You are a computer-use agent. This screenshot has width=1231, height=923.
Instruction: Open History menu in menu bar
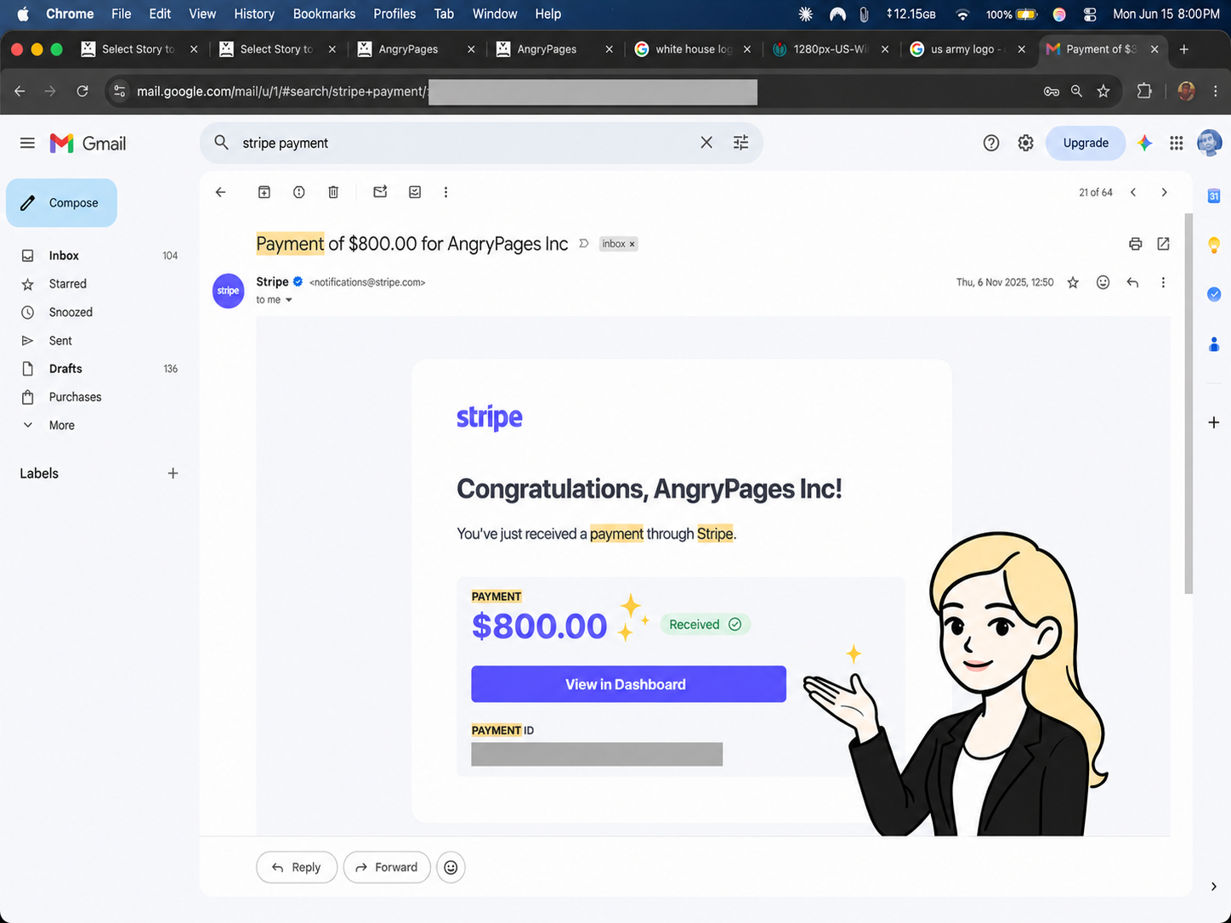point(254,14)
